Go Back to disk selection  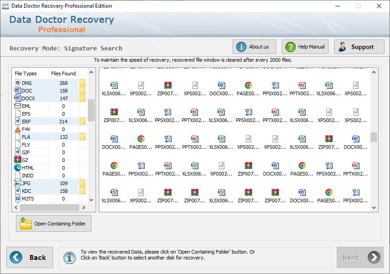coord(30,257)
